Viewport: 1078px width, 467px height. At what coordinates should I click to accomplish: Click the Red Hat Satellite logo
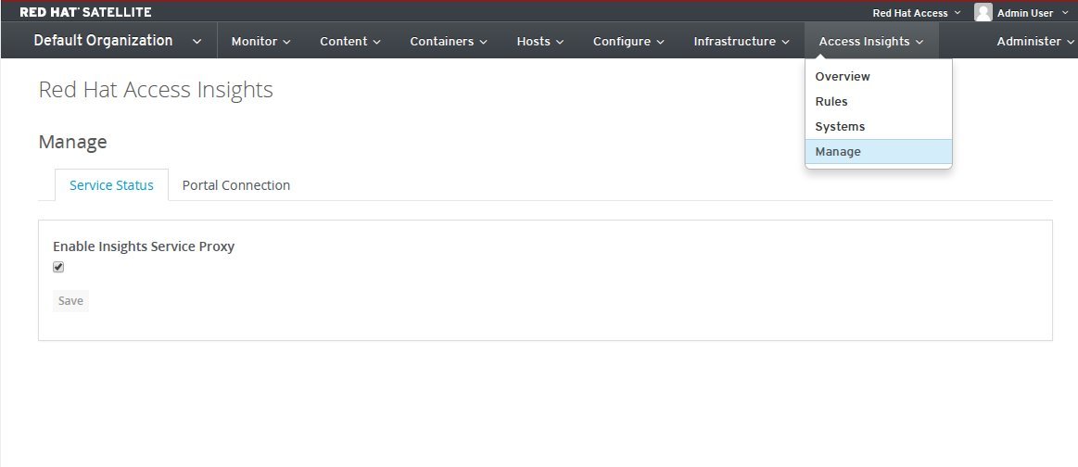[x=86, y=12]
